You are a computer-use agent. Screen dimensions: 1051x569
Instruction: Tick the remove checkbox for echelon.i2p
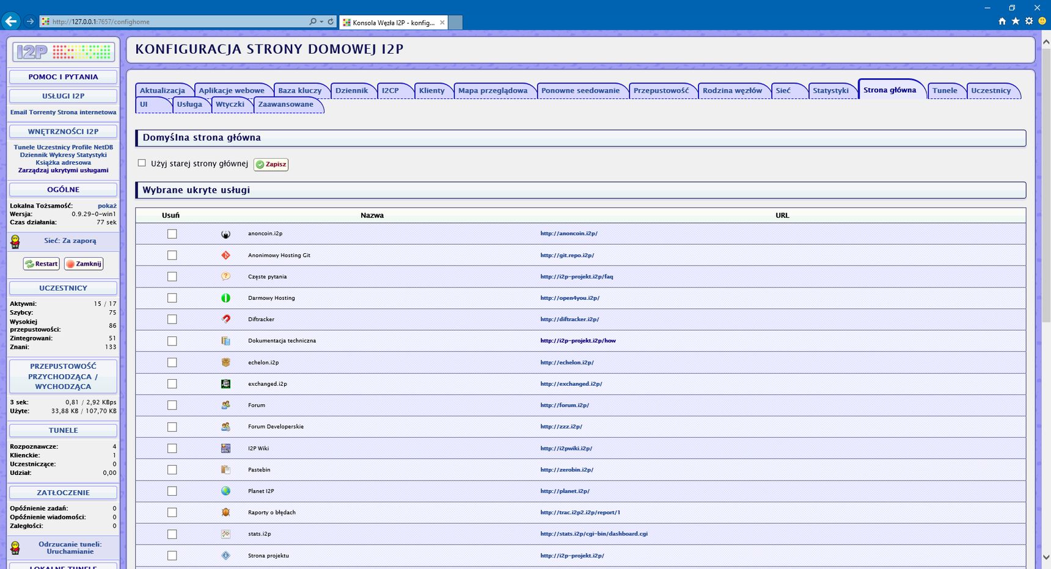point(172,363)
